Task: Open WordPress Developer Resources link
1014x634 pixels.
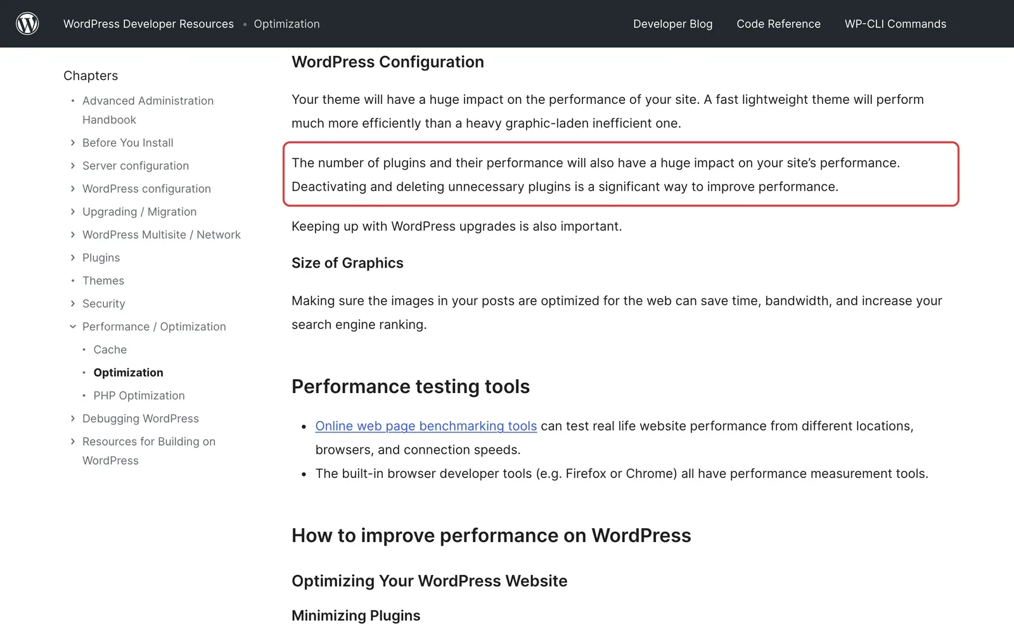Action: tap(148, 24)
